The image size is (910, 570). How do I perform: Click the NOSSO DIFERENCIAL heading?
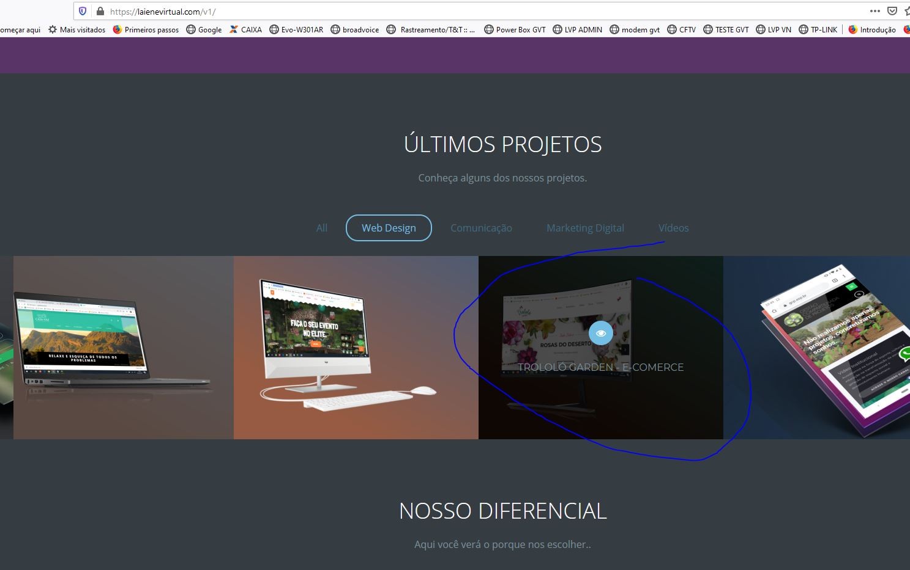pos(503,511)
